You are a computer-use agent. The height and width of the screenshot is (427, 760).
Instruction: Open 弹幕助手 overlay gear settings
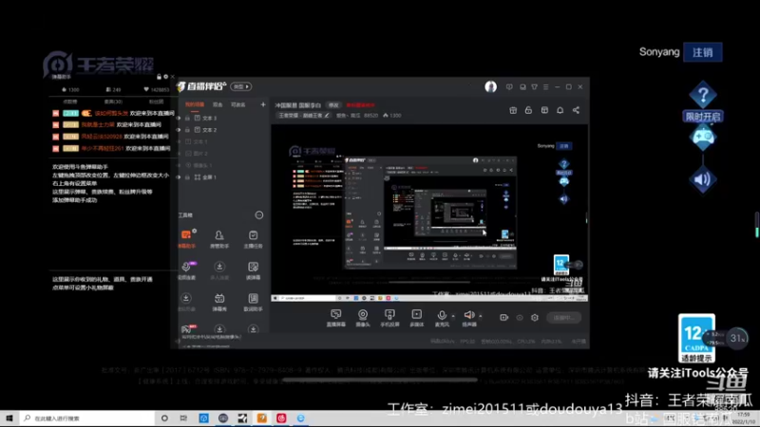point(165,77)
